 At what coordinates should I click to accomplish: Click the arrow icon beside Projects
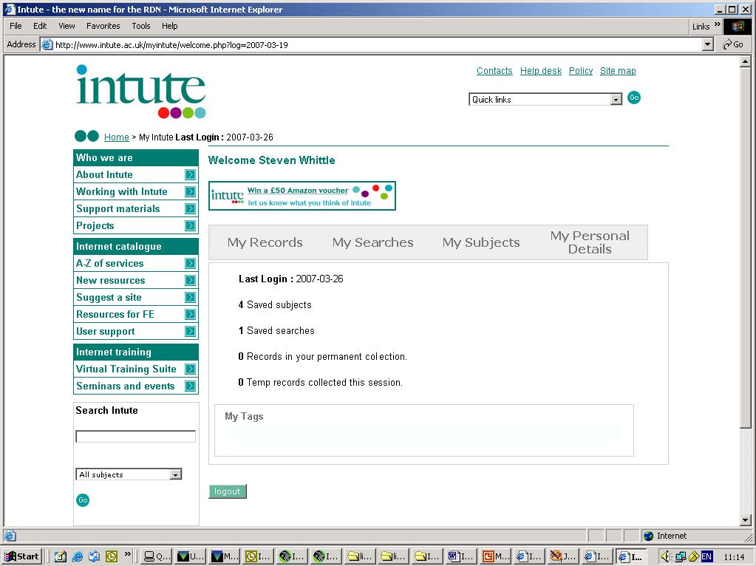191,225
